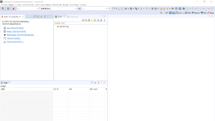Open the launch target dropdown after 'on:'

(95, 9)
